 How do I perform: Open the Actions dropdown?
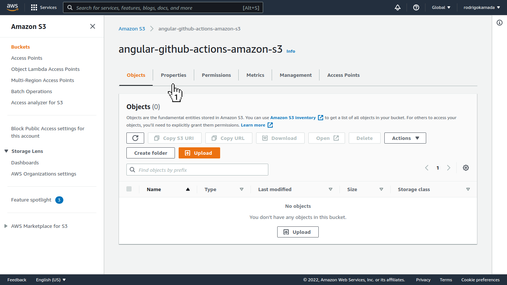point(405,138)
